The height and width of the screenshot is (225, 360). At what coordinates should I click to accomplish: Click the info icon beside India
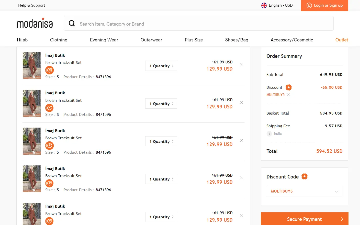pyautogui.click(x=269, y=134)
